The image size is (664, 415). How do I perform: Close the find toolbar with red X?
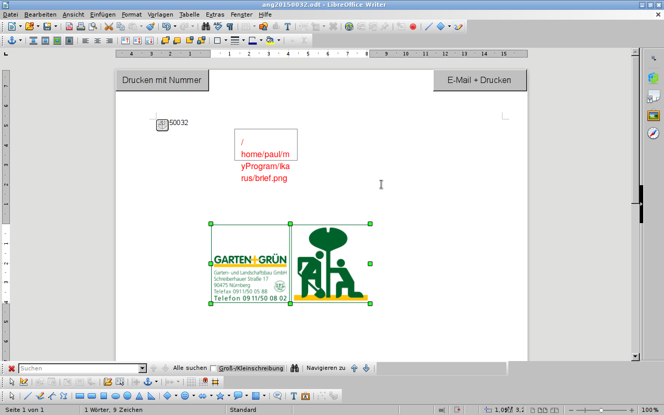click(x=11, y=368)
